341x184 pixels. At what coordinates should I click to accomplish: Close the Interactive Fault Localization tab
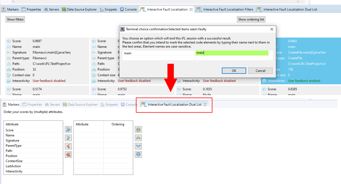(191, 9)
